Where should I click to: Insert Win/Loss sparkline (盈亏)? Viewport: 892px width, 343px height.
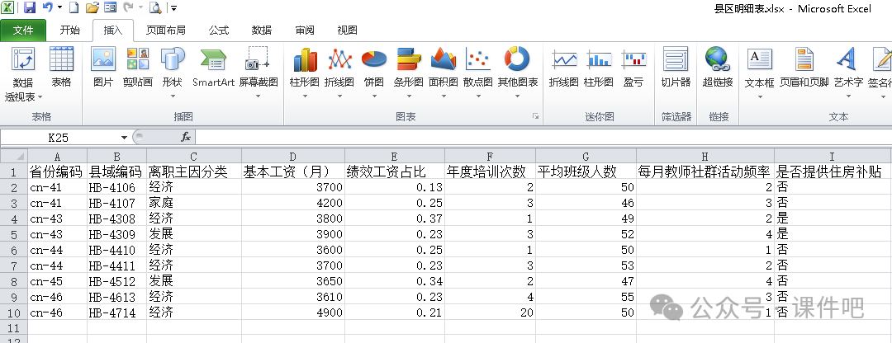coord(633,67)
